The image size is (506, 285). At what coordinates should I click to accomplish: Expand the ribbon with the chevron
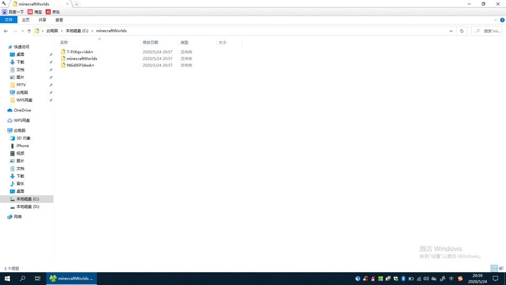point(495,20)
